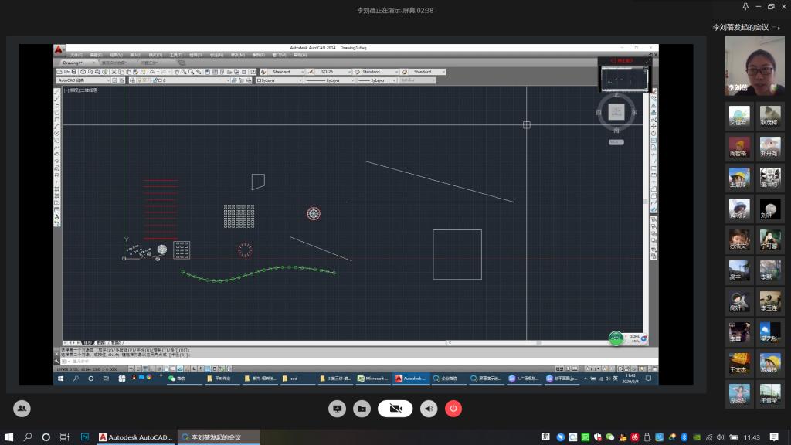Click Autodesk button in shared-screen taskbar
This screenshot has width=791, height=445.
411,379
